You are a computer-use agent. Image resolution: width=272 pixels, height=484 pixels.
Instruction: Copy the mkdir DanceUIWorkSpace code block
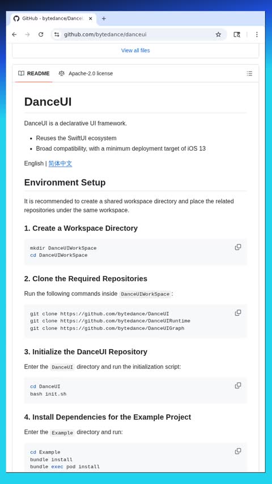point(238,247)
